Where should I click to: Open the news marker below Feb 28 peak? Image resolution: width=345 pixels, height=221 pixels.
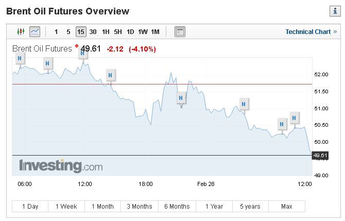coord(181,97)
